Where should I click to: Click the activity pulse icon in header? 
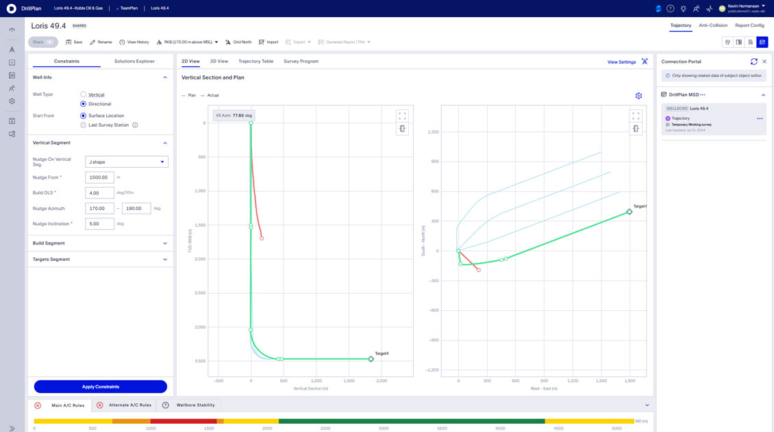709,8
